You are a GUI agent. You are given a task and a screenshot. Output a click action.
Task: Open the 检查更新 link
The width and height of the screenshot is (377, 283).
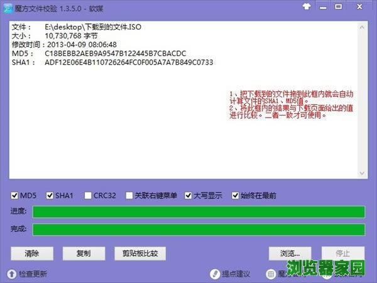coord(33,274)
